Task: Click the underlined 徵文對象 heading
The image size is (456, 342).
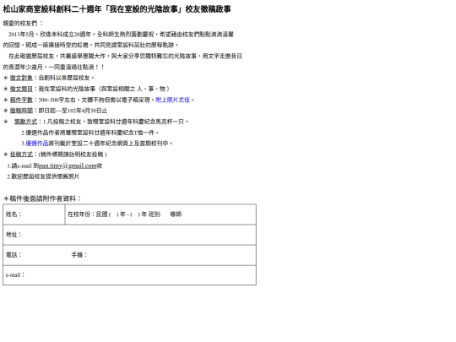Action: pos(21,78)
